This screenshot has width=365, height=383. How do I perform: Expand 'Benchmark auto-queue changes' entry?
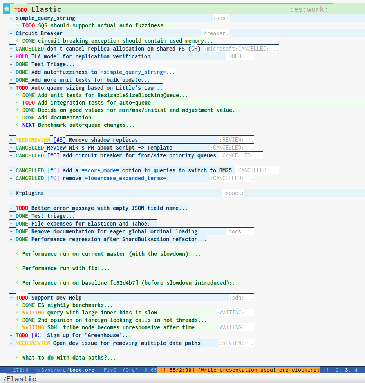pos(86,125)
